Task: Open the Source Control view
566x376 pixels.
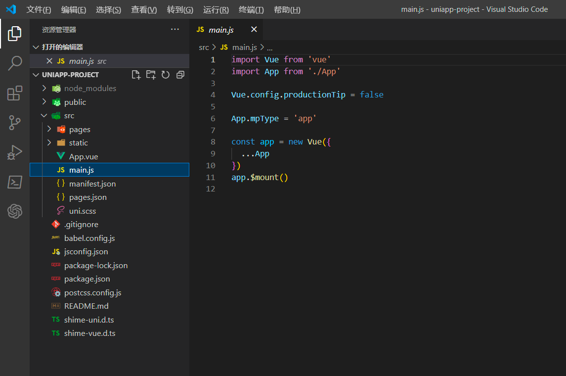Action: 14,122
